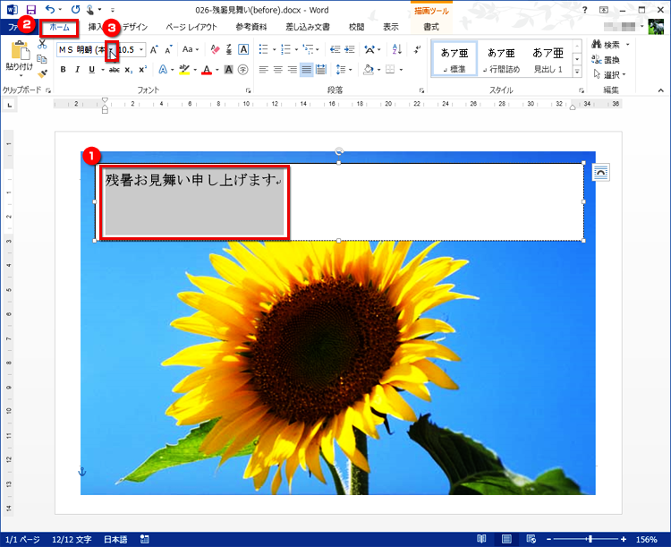Open the Format (書式) drawing tools tab
This screenshot has width=671, height=547.
pos(431,27)
